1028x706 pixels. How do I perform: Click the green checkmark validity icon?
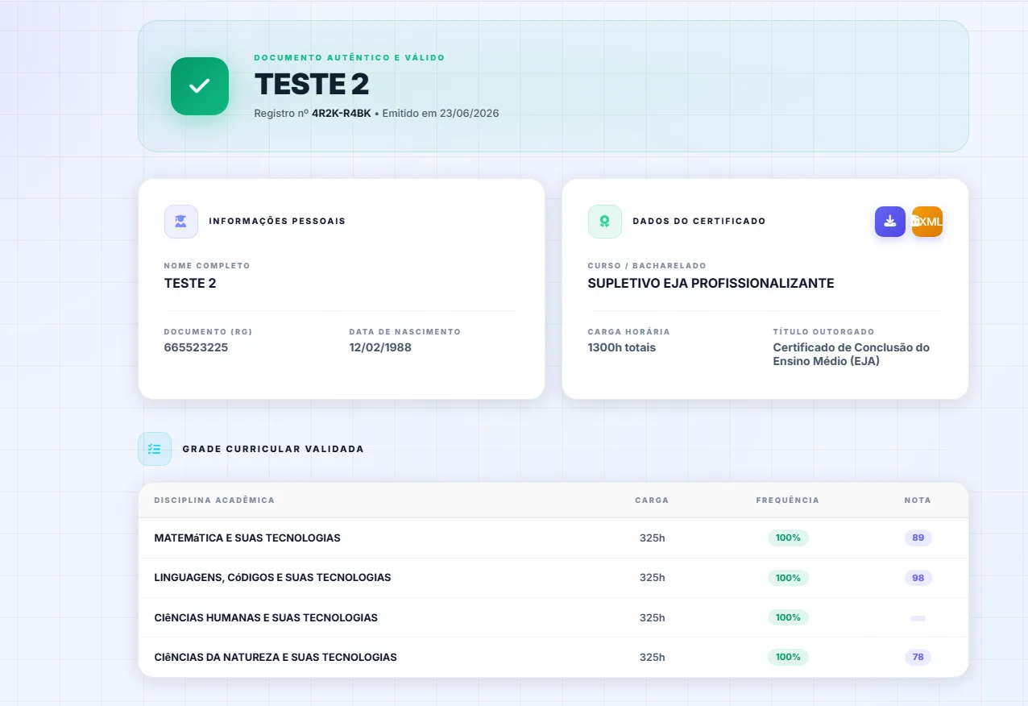[200, 86]
